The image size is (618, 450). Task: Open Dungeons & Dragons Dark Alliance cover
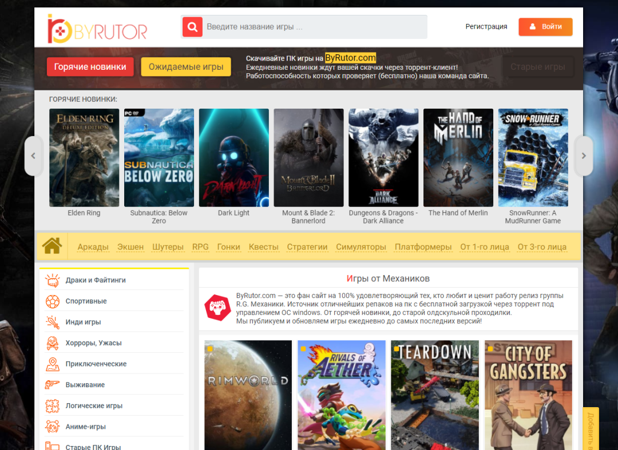[x=383, y=157]
